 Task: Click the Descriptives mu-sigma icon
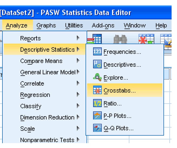click(97, 64)
